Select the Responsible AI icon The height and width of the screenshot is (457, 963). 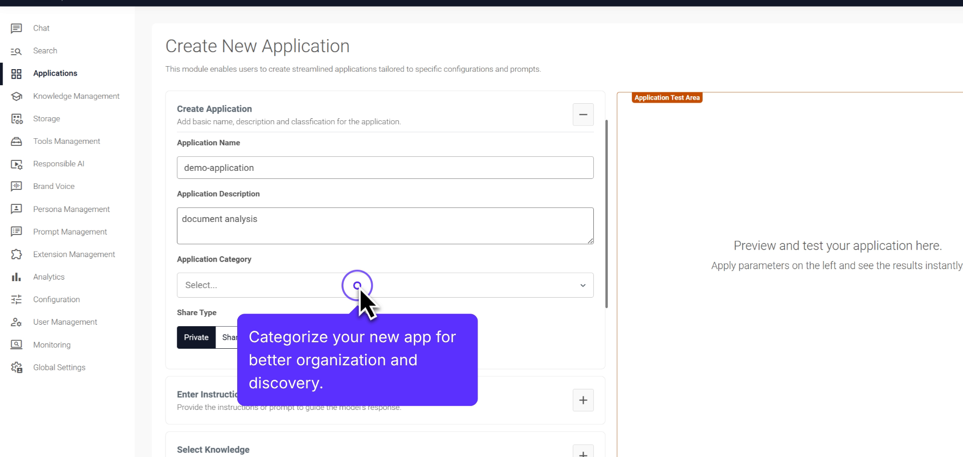(17, 164)
